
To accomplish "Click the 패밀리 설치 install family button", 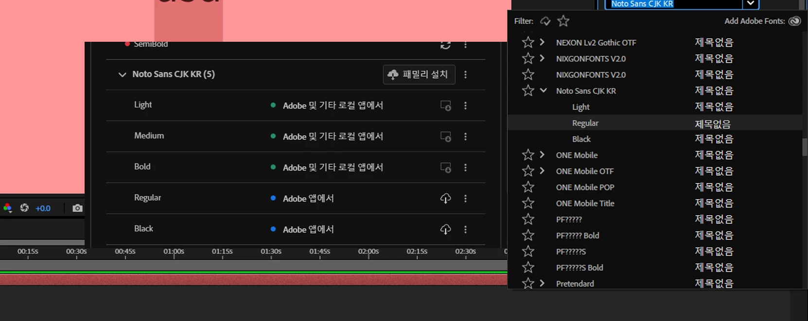I will (x=419, y=74).
